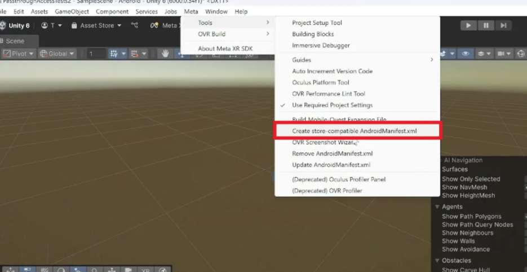
Task: Expand the Tools submenu entry
Action: point(228,23)
